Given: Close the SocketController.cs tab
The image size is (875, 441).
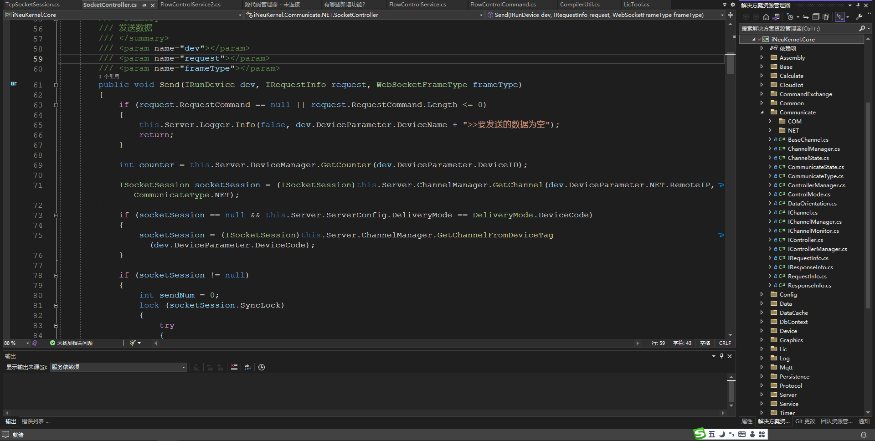Looking at the screenshot, I should pyautogui.click(x=153, y=5).
